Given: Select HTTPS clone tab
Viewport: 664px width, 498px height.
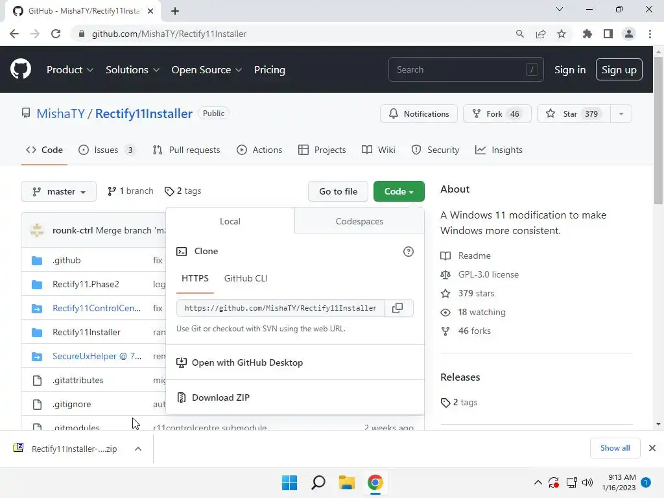Looking at the screenshot, I should coord(195,279).
